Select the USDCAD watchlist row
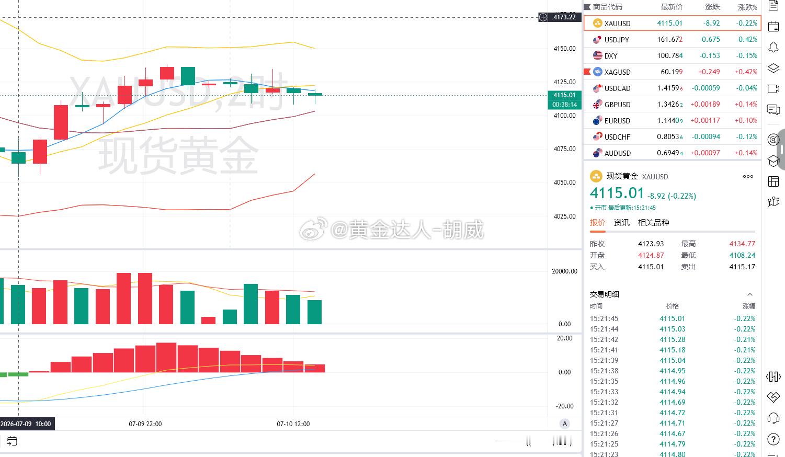Viewport: 785px width, 457px height. point(672,88)
